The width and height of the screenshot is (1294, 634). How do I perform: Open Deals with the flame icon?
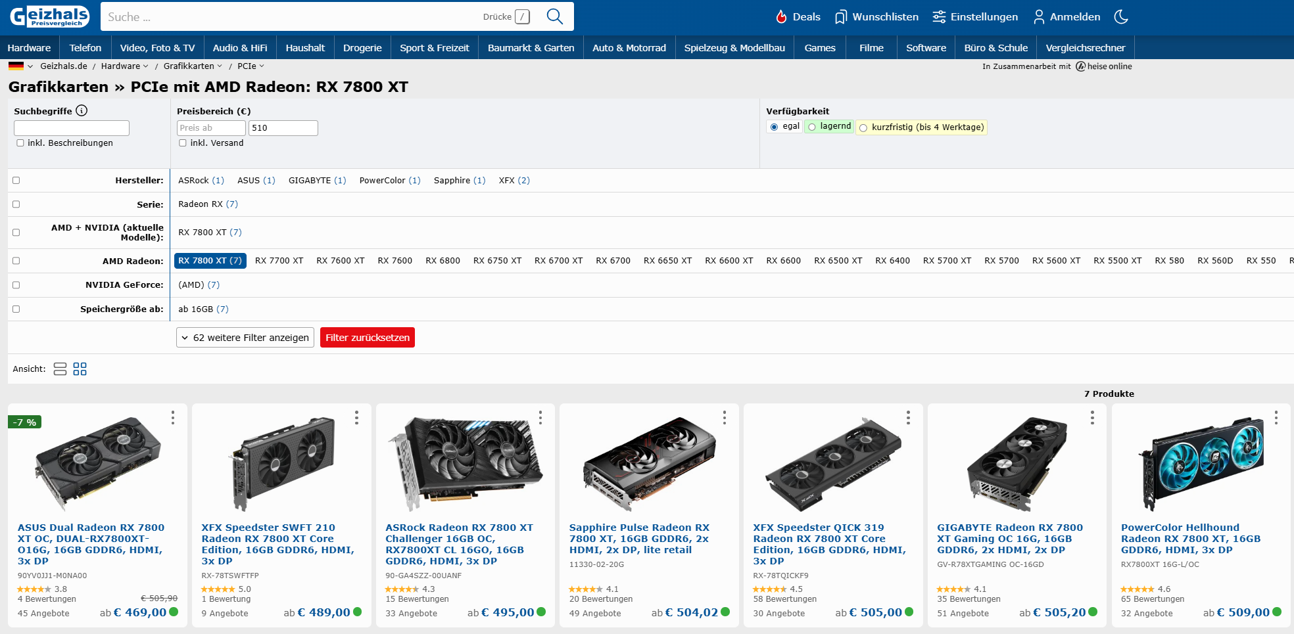[x=781, y=16]
